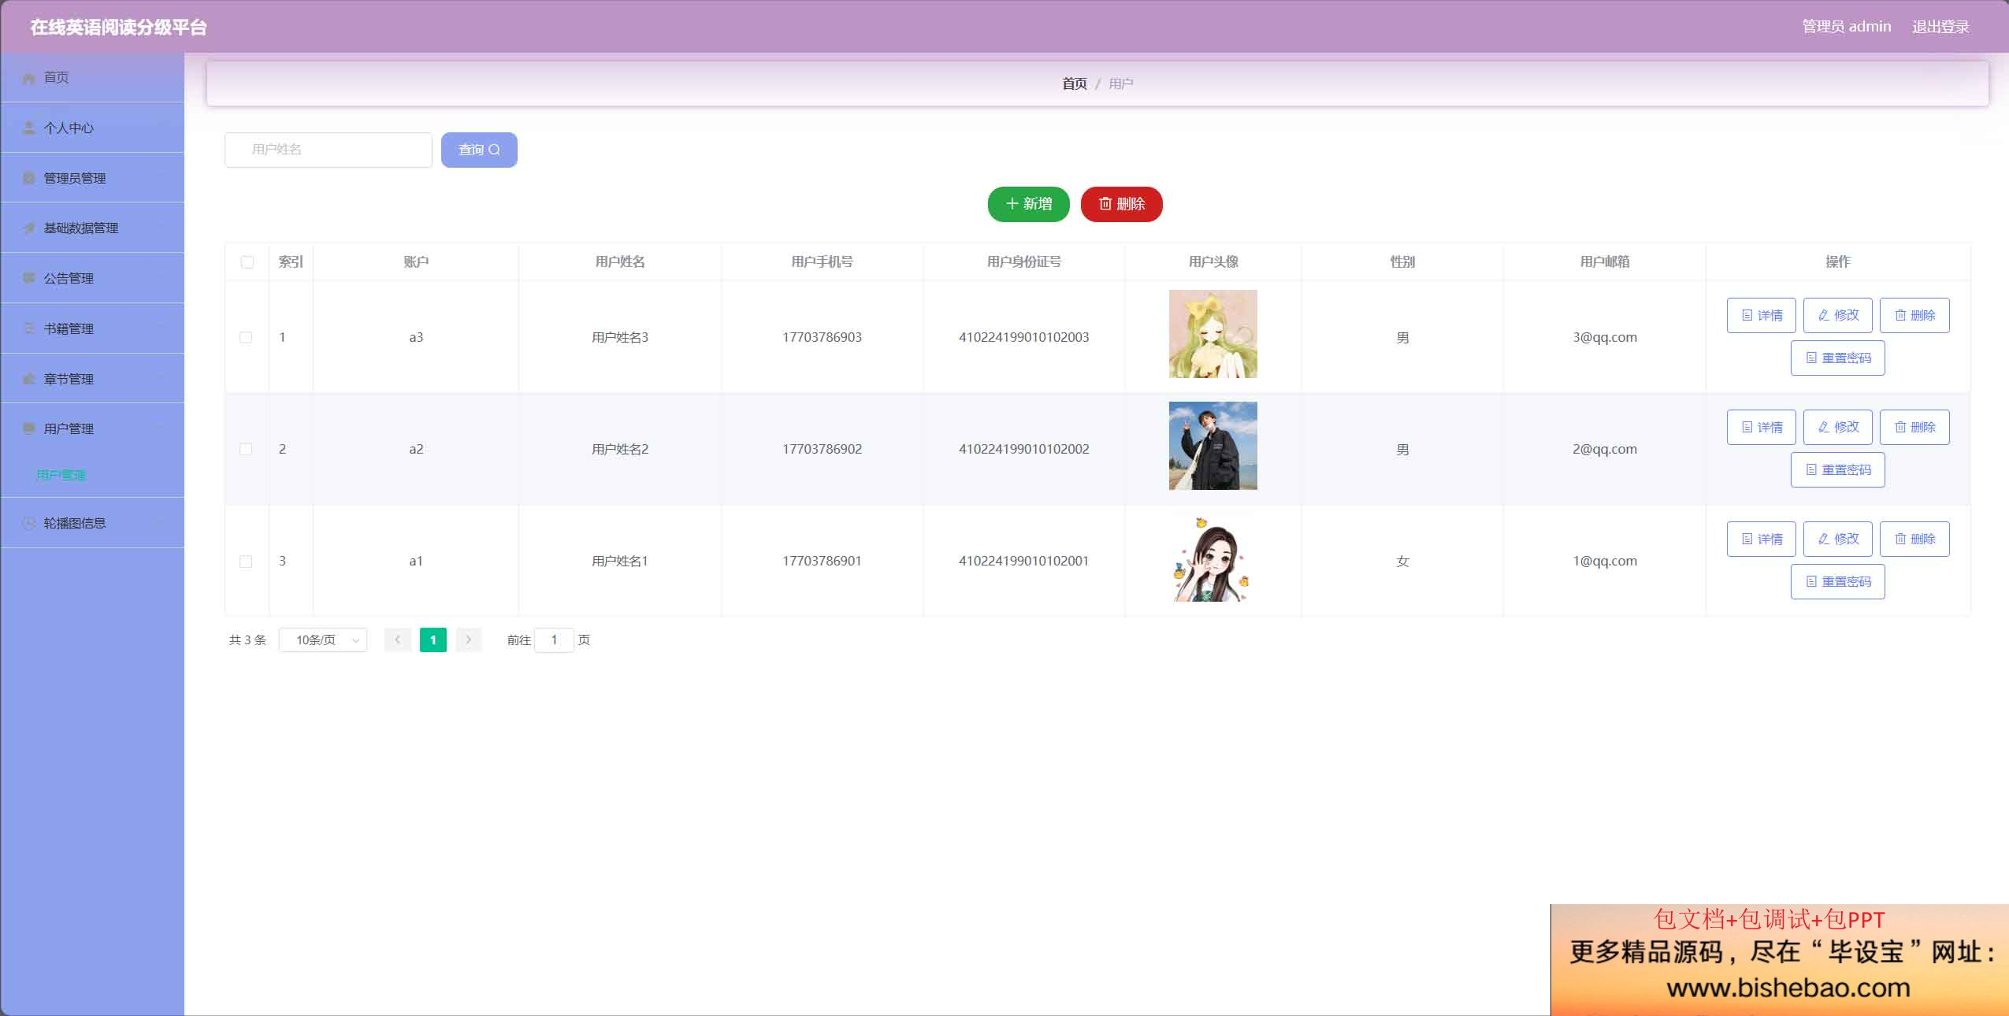Click the icon beside 公告管理

click(29, 278)
